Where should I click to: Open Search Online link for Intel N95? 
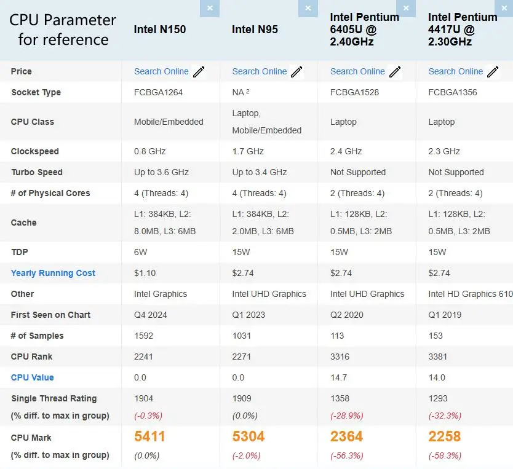pyautogui.click(x=260, y=71)
